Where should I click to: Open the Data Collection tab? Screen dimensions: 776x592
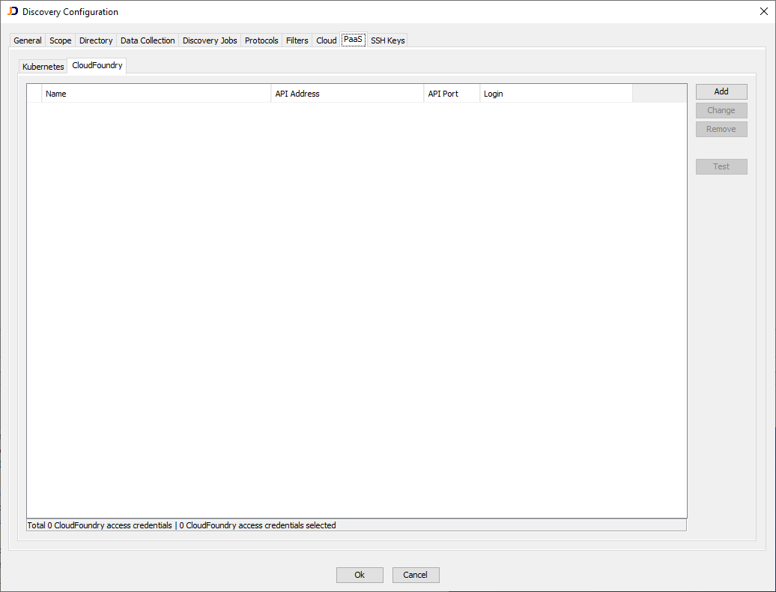[147, 40]
